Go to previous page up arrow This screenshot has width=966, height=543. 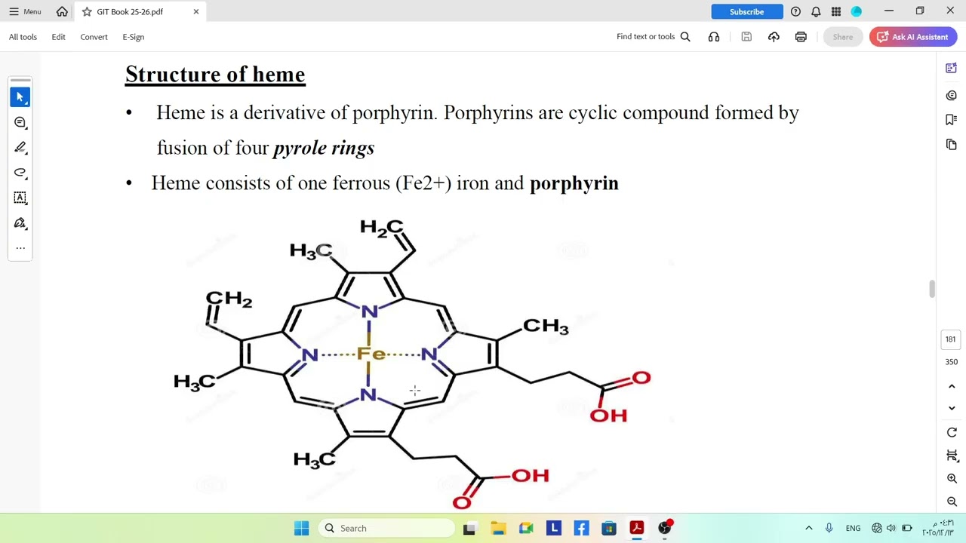pos(952,386)
